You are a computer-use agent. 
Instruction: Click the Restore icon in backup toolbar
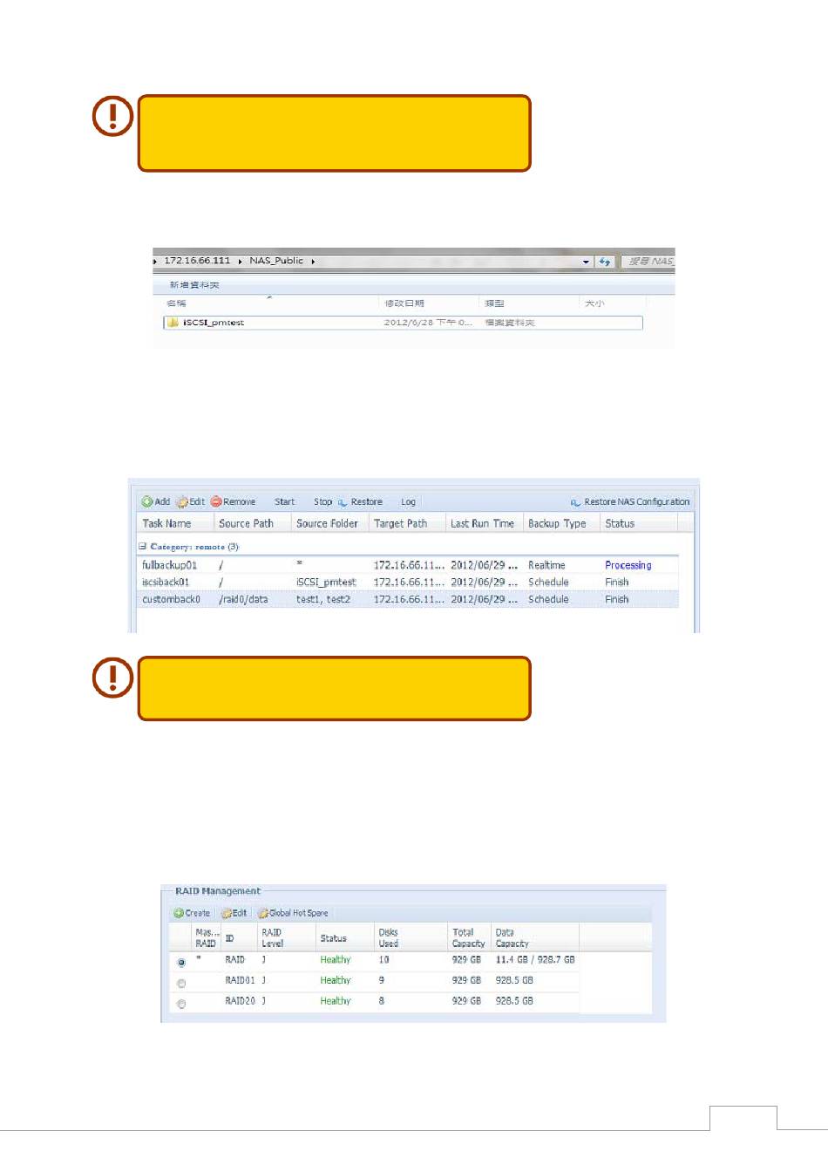(343, 502)
